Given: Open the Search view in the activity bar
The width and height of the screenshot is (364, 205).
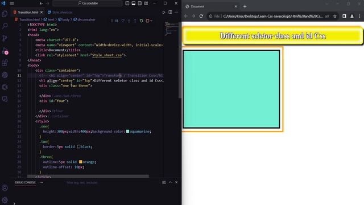Looking at the screenshot, I should point(5,26).
